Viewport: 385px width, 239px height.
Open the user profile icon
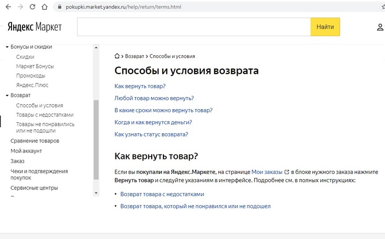tap(380, 27)
